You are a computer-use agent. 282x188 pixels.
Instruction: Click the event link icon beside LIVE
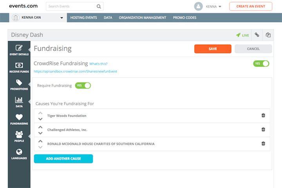point(257,35)
